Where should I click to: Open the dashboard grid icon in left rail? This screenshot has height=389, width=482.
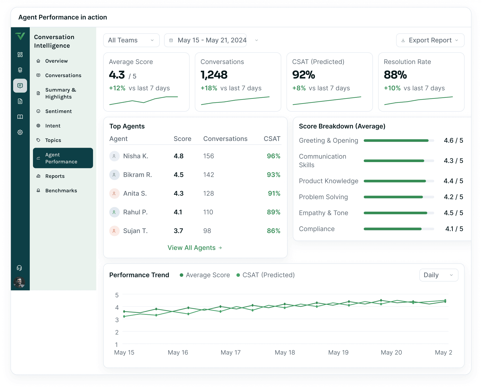(x=20, y=55)
